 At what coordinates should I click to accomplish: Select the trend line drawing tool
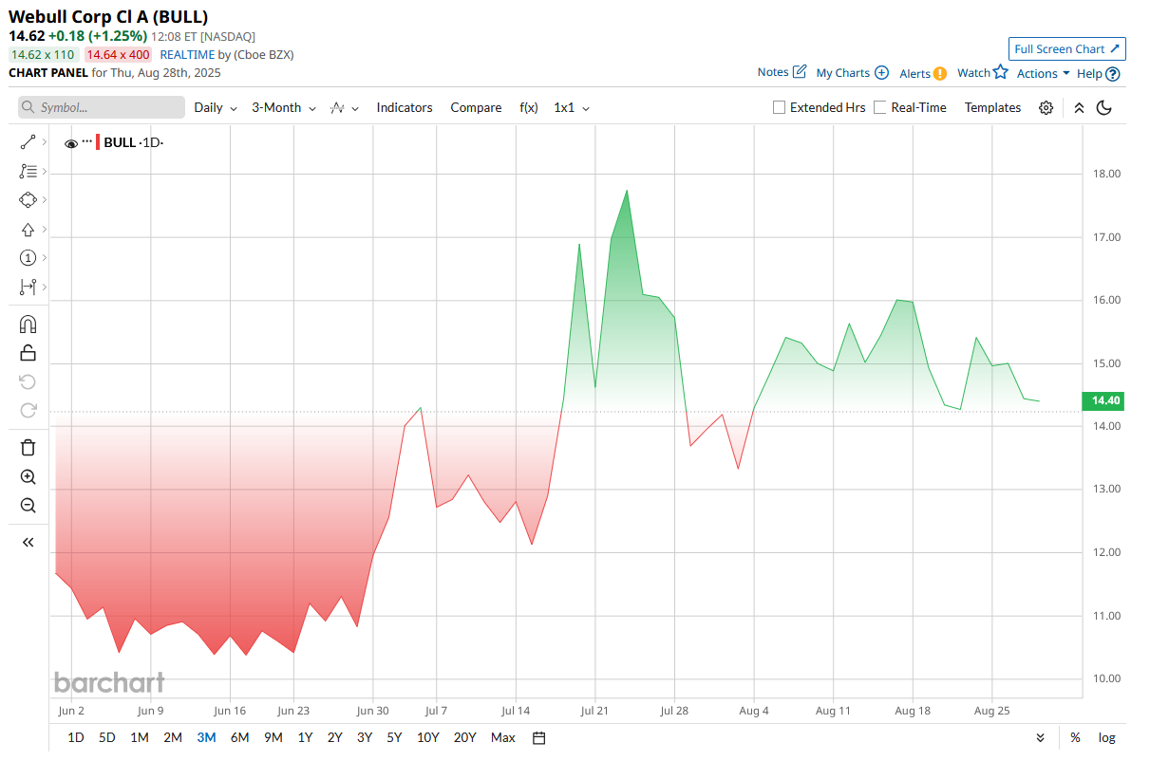(28, 142)
